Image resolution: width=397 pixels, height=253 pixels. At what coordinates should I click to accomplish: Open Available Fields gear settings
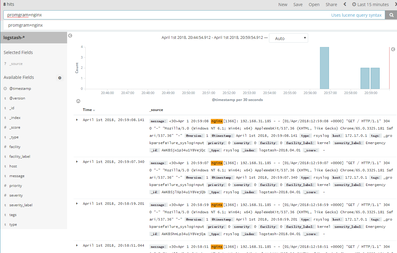tap(60, 78)
